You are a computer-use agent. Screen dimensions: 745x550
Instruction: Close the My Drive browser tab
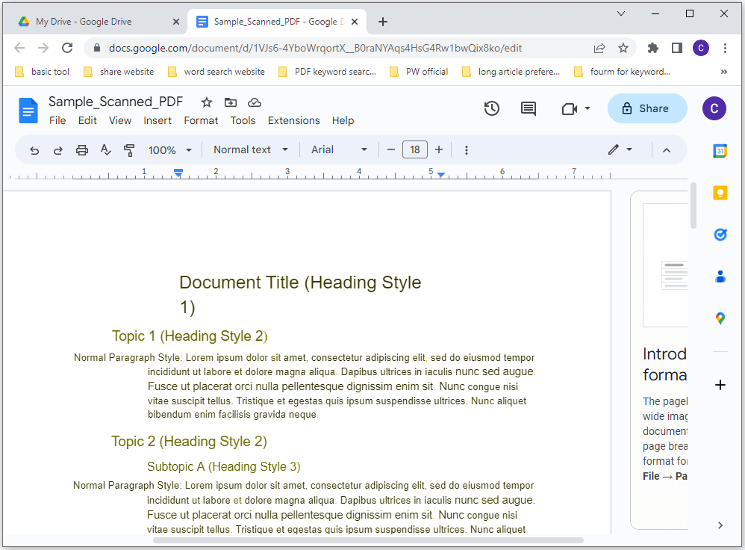click(175, 22)
